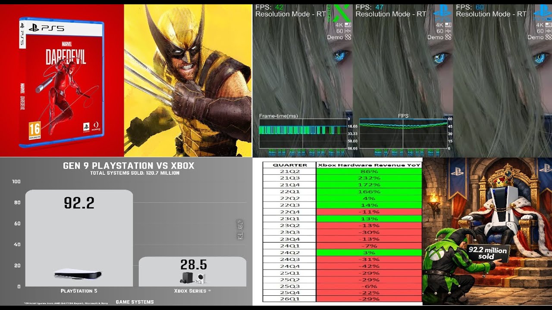The image size is (552, 310).
Task: Click the QUARTER column header
Action: pyautogui.click(x=290, y=165)
